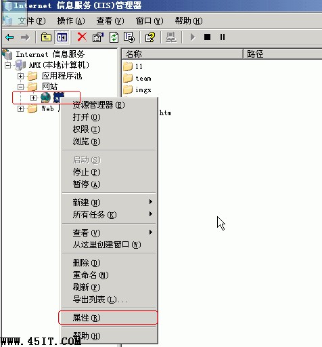Expand the Web service extensions node

(x=20, y=109)
